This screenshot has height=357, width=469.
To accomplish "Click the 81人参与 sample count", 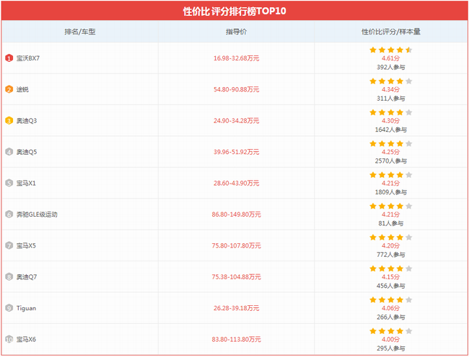I will click(390, 223).
